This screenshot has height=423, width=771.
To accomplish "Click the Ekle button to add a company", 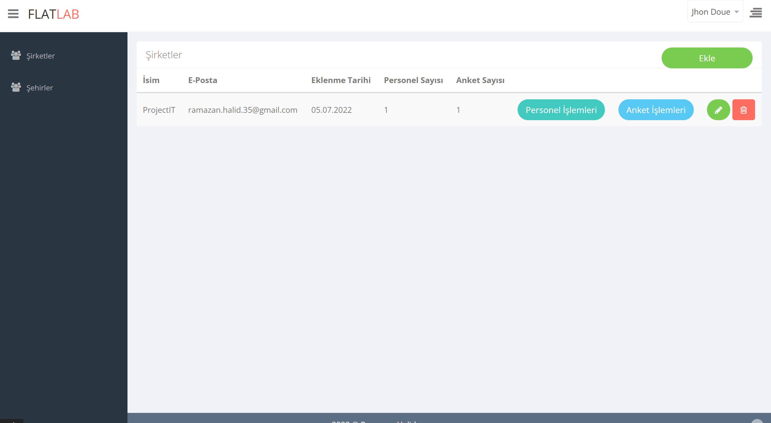I will 707,58.
